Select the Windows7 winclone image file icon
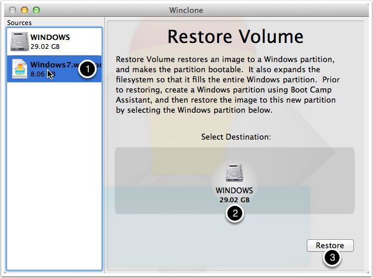Viewport: 373px width, 278px height. click(20, 69)
